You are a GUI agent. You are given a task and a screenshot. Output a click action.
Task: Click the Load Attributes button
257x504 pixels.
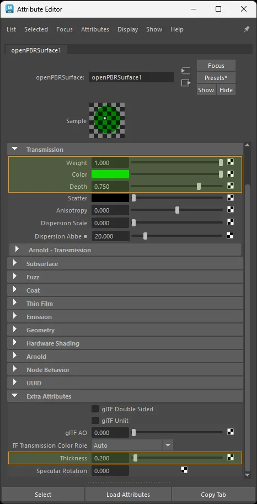(128, 495)
